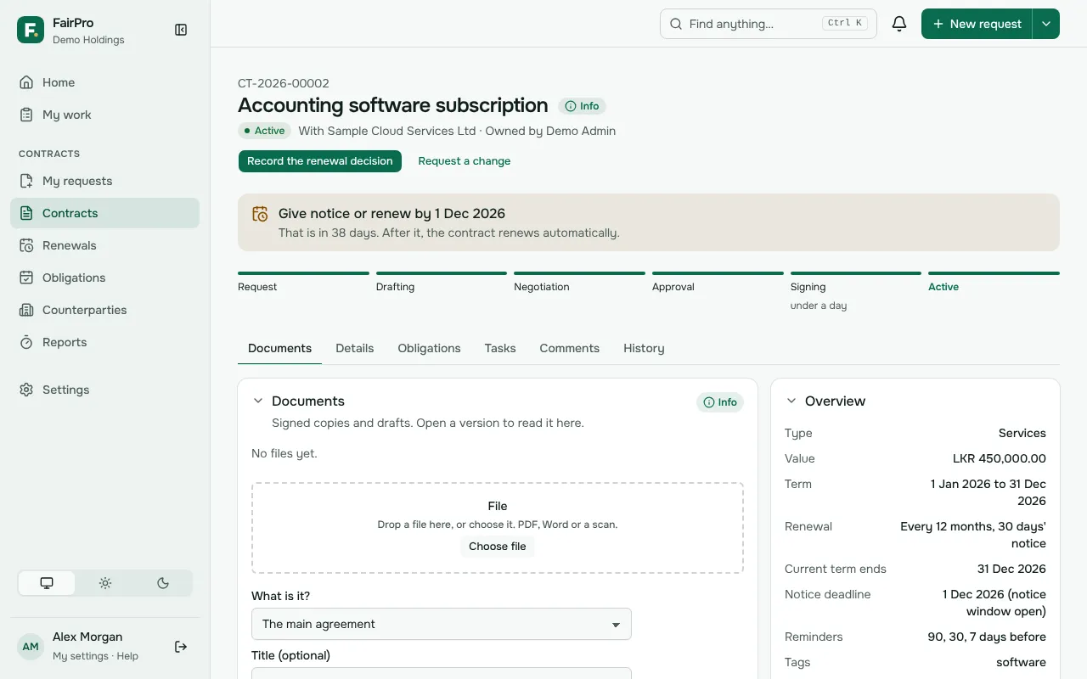Open the Comments tab
This screenshot has height=679, width=1087.
[x=570, y=348]
